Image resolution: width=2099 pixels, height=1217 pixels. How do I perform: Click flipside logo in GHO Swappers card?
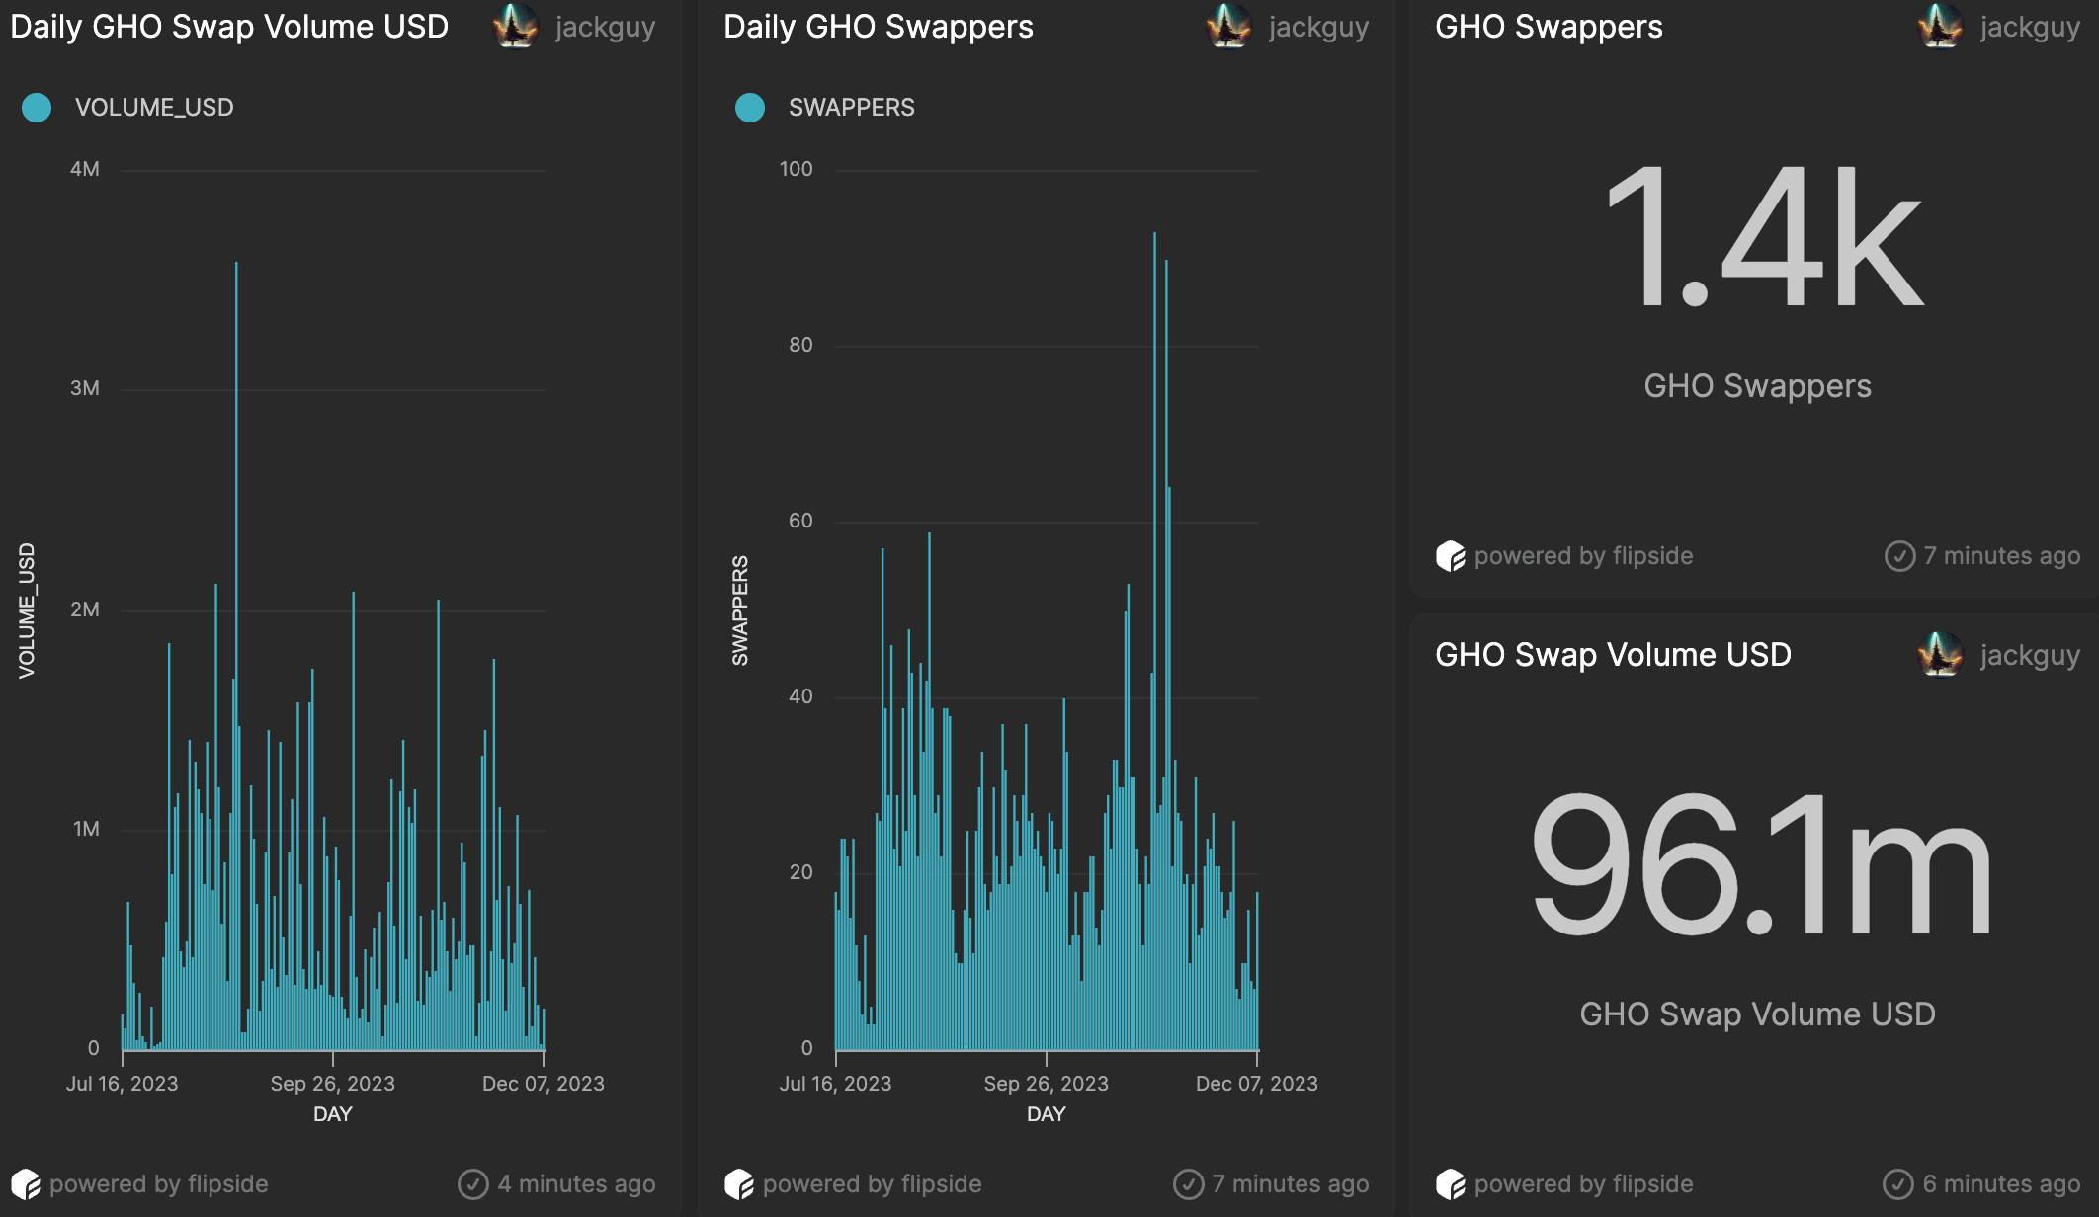(1451, 556)
